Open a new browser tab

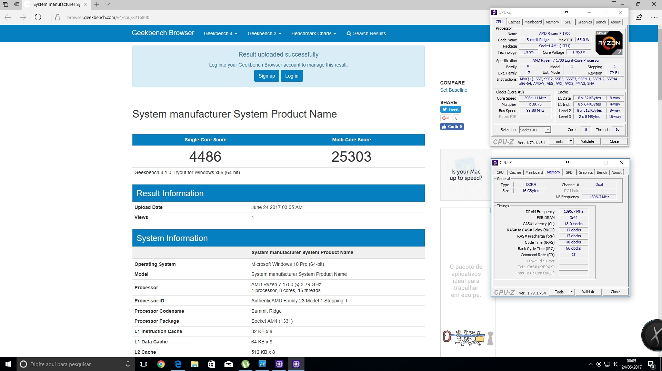click(97, 4)
